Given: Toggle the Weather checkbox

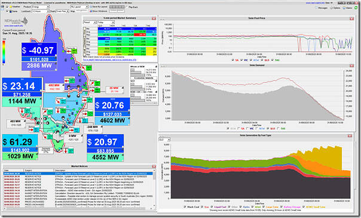Looking at the screenshot, I should pyautogui.click(x=7, y=7).
